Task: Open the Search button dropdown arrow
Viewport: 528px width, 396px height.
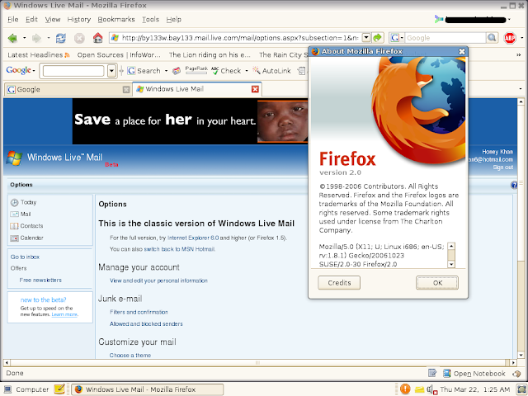Action: [166, 71]
